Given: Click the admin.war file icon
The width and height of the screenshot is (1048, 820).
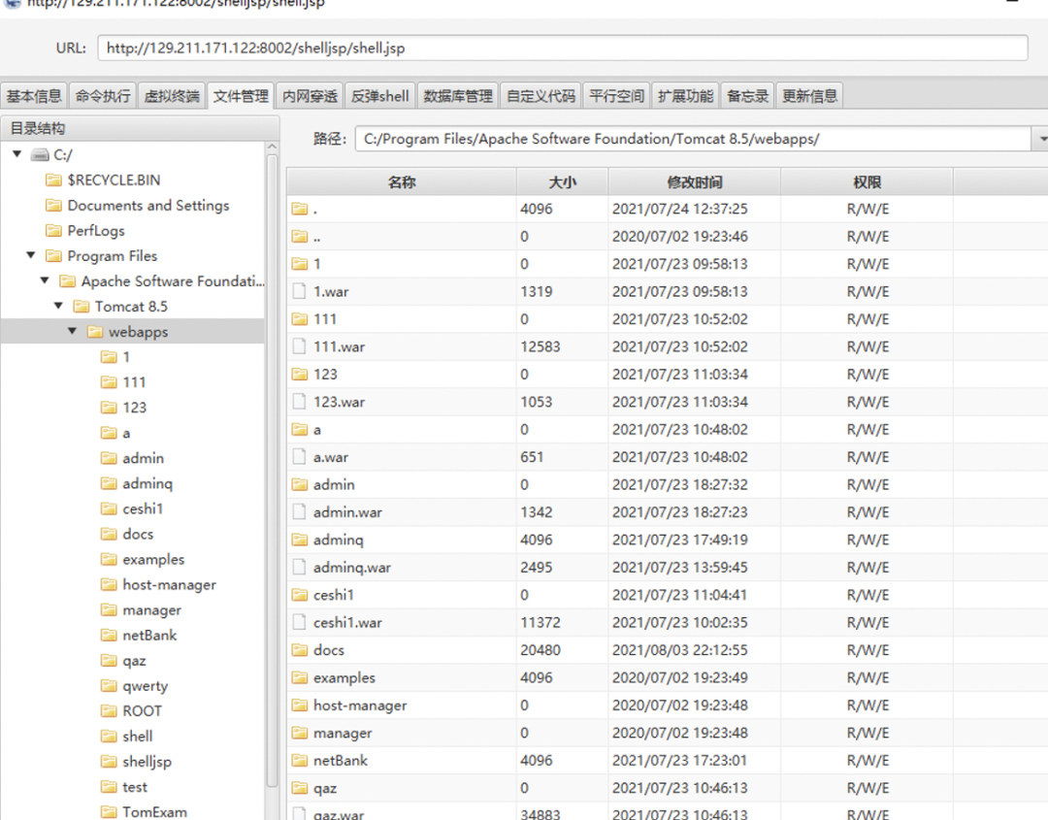Looking at the screenshot, I should (x=300, y=512).
